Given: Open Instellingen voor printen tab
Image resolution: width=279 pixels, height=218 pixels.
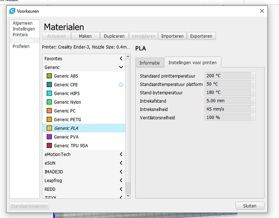Looking at the screenshot, I should click(x=193, y=62).
